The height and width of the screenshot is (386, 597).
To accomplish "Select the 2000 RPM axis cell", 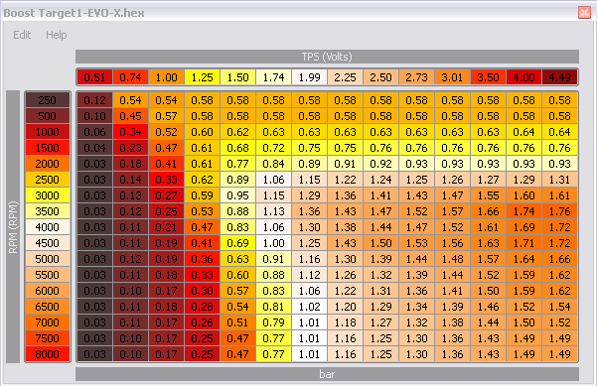I will coord(48,164).
